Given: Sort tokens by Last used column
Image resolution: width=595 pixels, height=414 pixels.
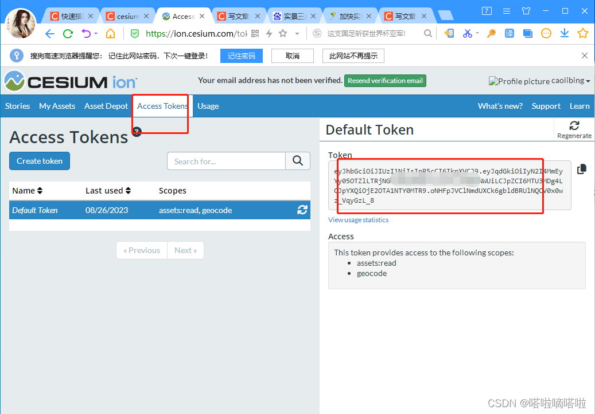Looking at the screenshot, I should click(108, 191).
